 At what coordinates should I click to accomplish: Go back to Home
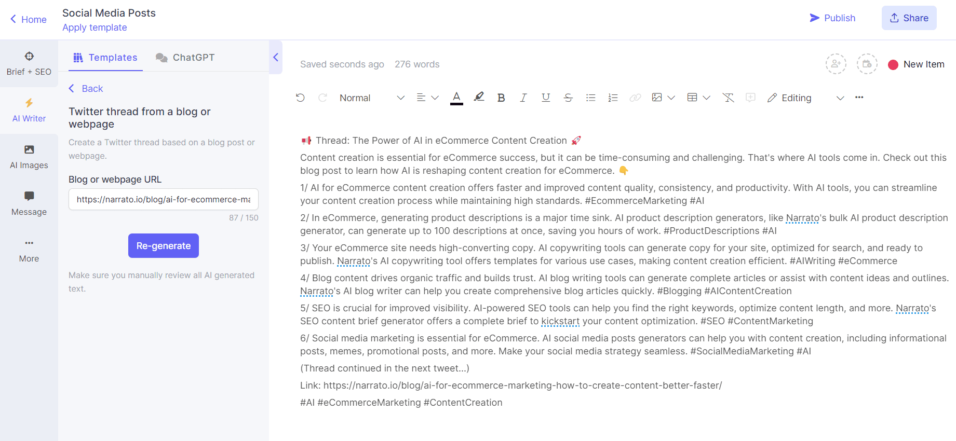tap(29, 19)
